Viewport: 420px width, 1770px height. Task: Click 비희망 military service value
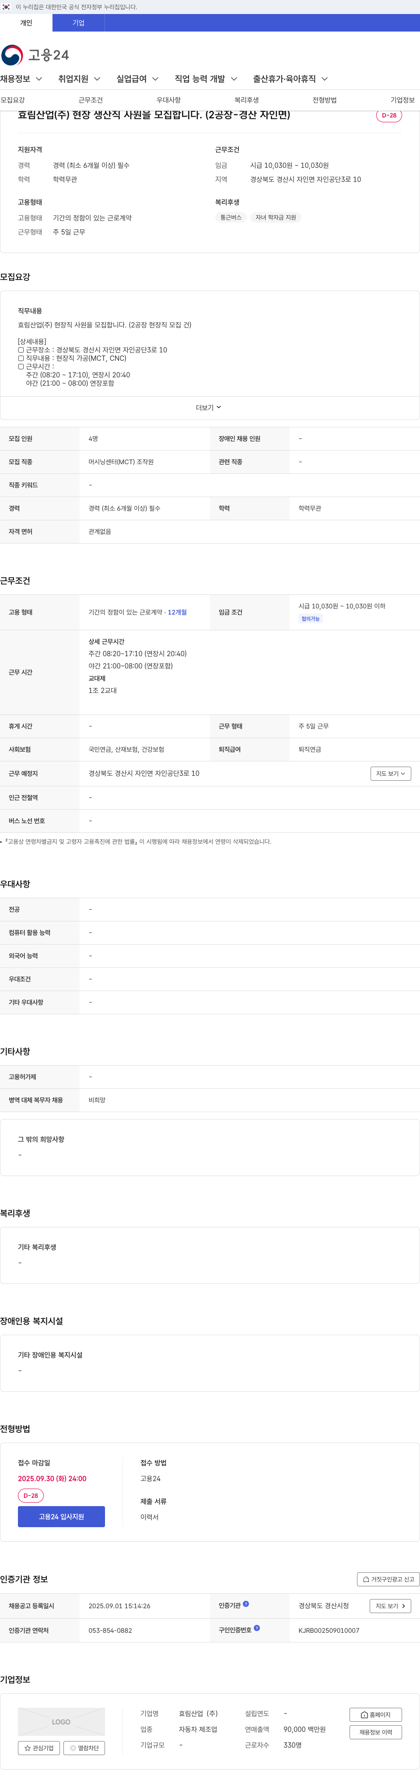coord(97,1100)
